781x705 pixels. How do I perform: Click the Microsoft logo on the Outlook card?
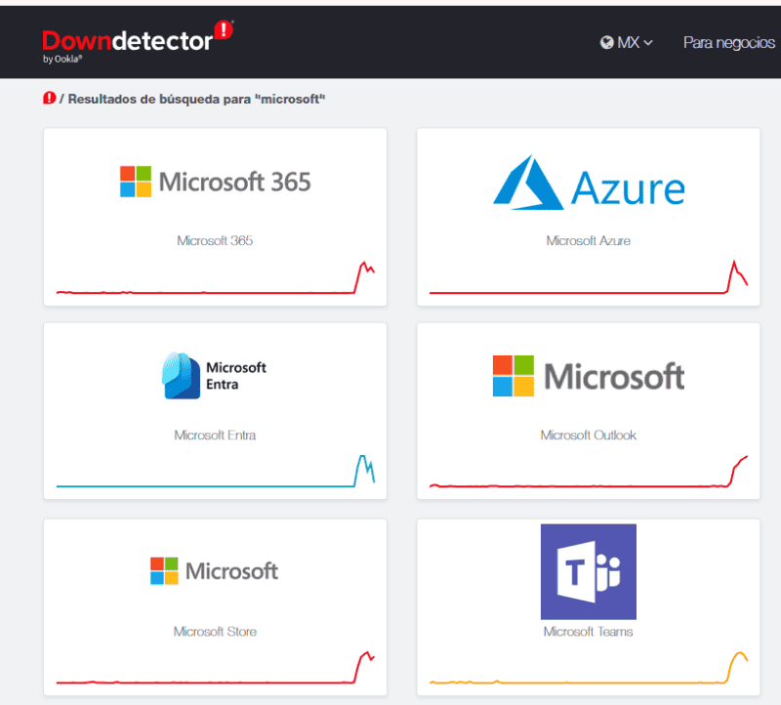(x=513, y=374)
